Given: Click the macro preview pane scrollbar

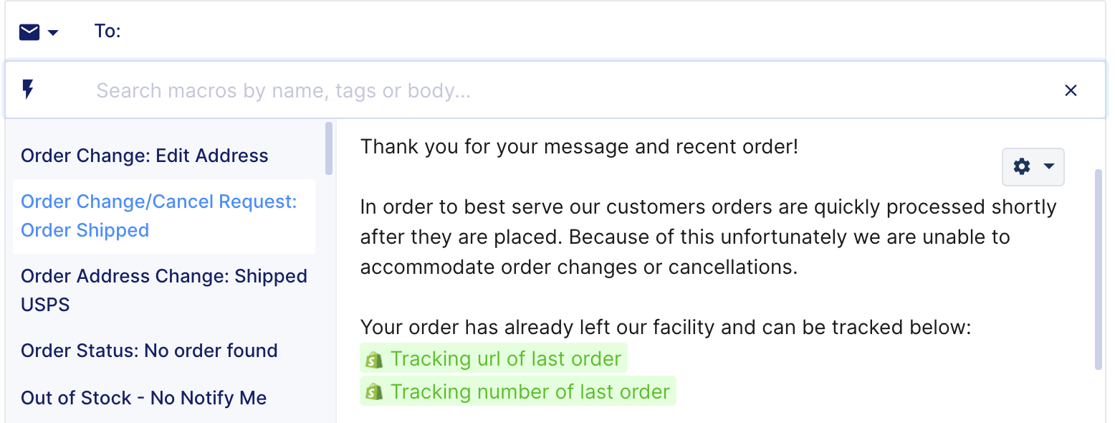Looking at the screenshot, I should pos(1099,269).
